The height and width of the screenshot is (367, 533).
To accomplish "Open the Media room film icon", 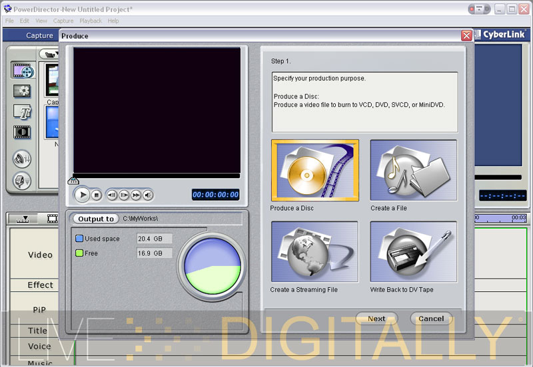I will [x=22, y=70].
